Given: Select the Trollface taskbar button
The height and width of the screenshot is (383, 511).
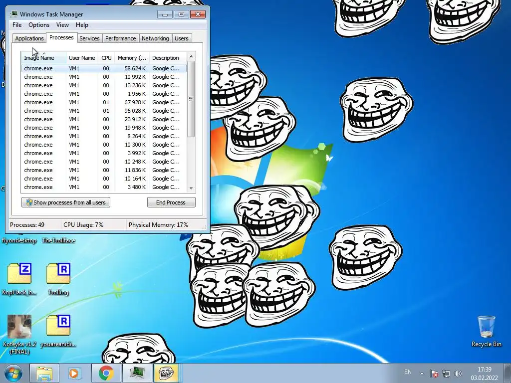Looking at the screenshot, I should coord(166,373).
